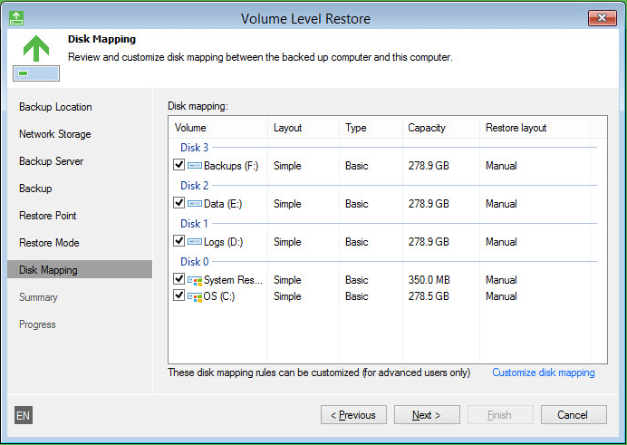Screen dimensions: 627x445
Task: Click the EN language indicator
Action: (24, 416)
